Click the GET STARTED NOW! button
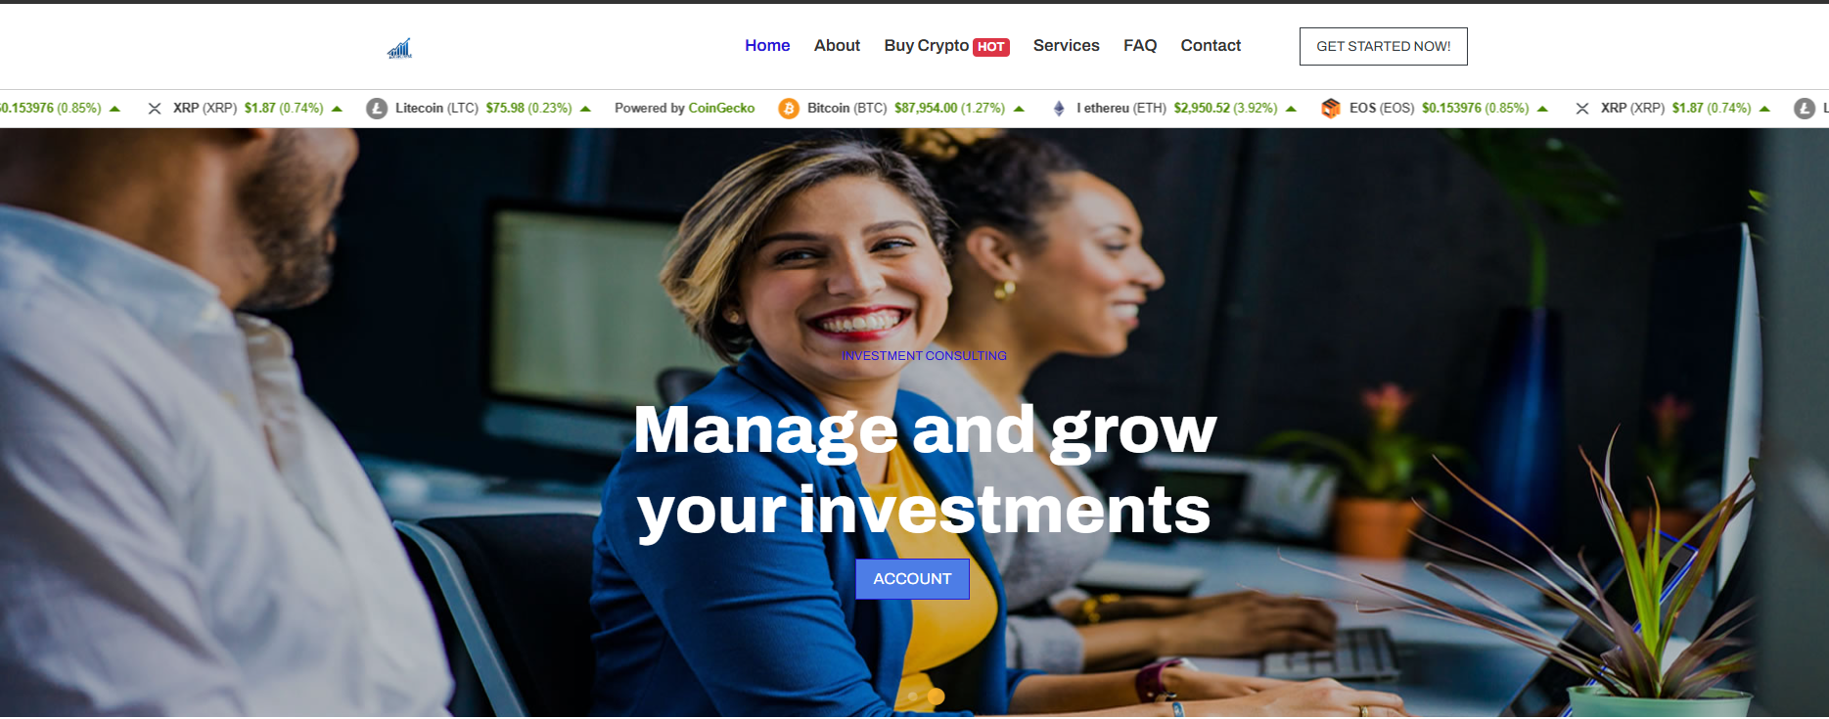This screenshot has width=1829, height=719. tap(1383, 46)
